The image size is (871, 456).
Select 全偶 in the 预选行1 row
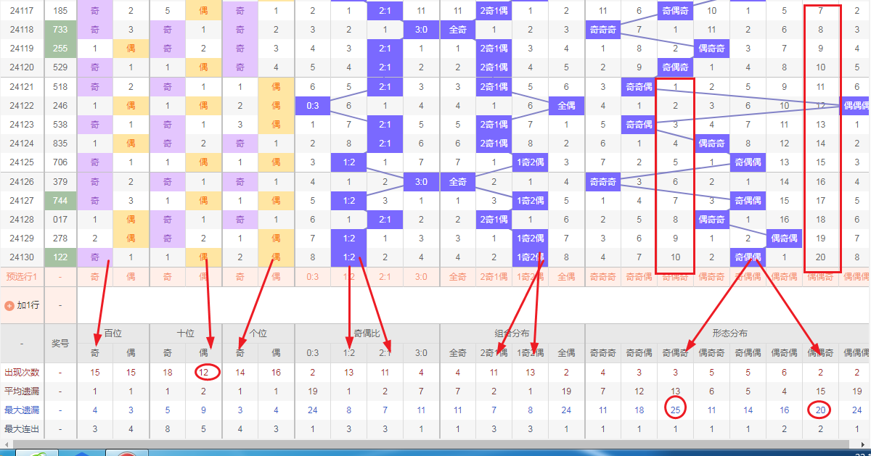pos(566,276)
